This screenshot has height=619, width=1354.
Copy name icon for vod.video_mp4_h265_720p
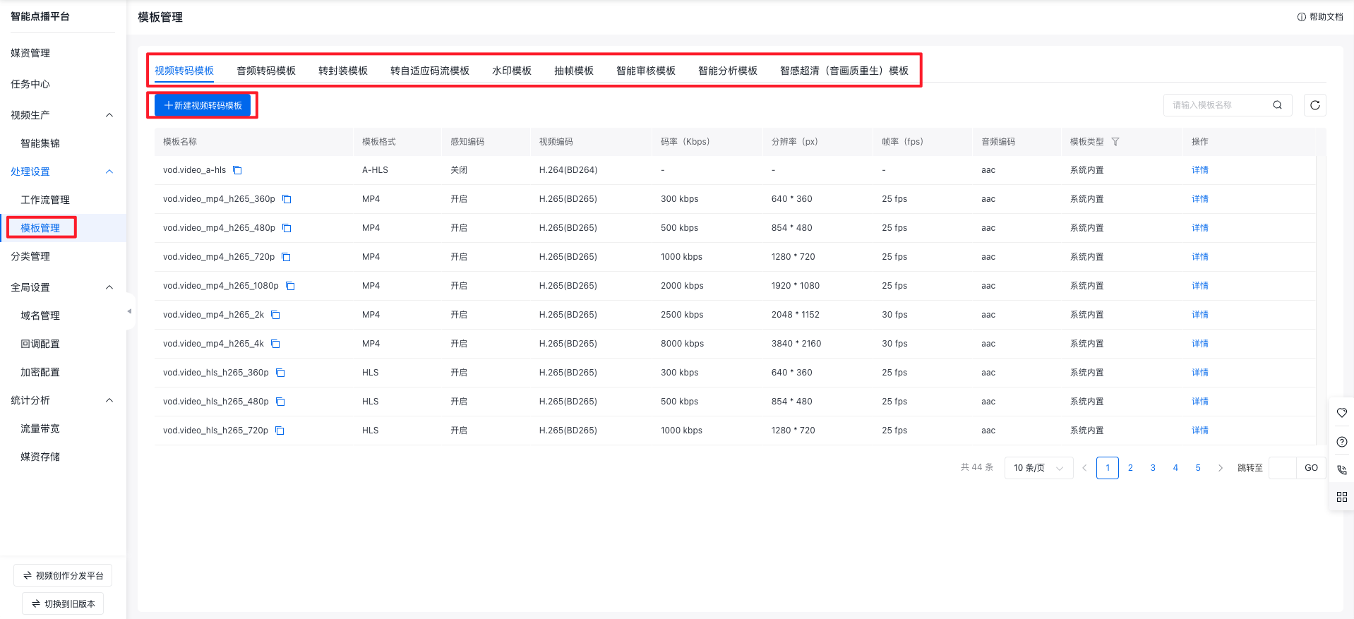click(x=286, y=257)
